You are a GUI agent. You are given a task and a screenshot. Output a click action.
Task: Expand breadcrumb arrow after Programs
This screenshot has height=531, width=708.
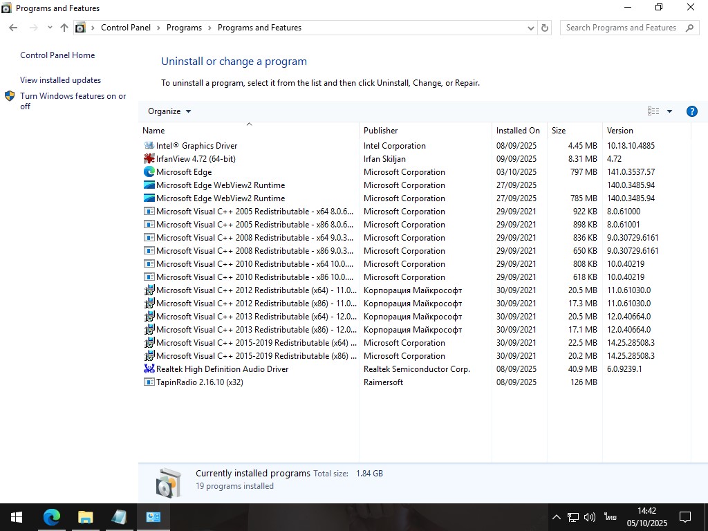[x=209, y=28]
